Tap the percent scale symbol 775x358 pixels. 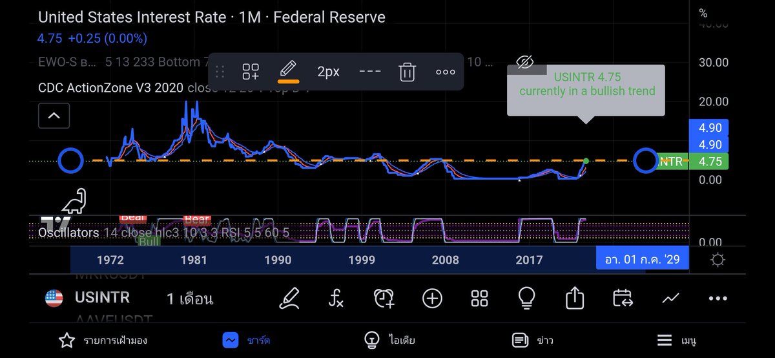click(703, 14)
